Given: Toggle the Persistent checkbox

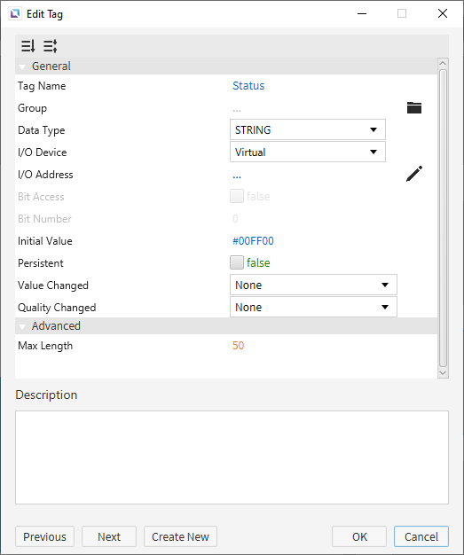Looking at the screenshot, I should click(x=237, y=262).
